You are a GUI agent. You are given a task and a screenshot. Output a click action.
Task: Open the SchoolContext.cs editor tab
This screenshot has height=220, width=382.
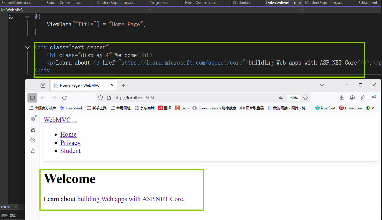16,3
